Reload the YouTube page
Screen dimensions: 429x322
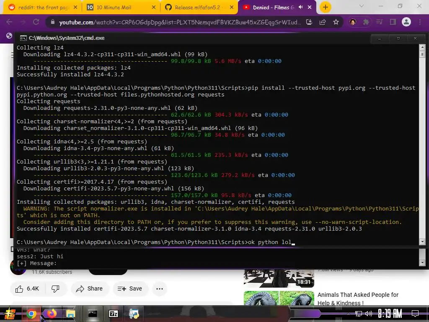tap(36, 22)
